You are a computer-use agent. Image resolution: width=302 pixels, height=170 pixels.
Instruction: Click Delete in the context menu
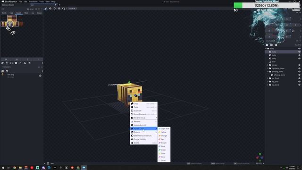[x=143, y=143]
